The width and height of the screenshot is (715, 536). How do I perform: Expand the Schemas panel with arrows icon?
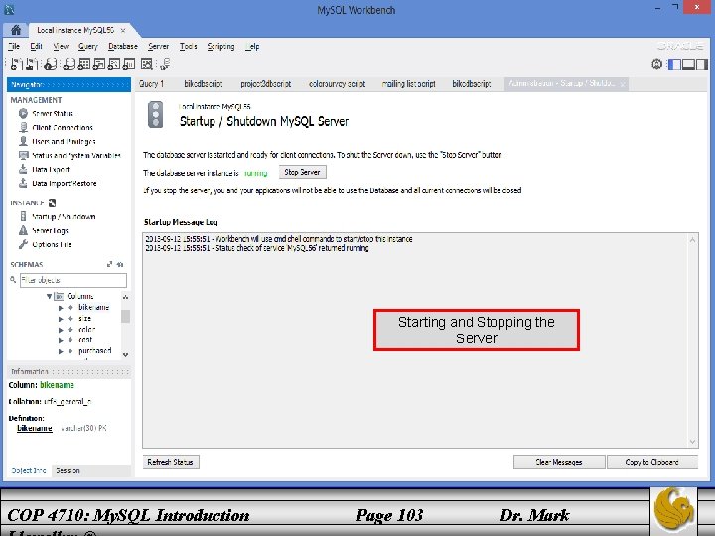pyautogui.click(x=109, y=264)
